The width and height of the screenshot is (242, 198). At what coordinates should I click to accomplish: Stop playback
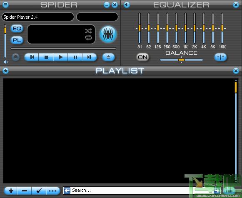click(46, 57)
